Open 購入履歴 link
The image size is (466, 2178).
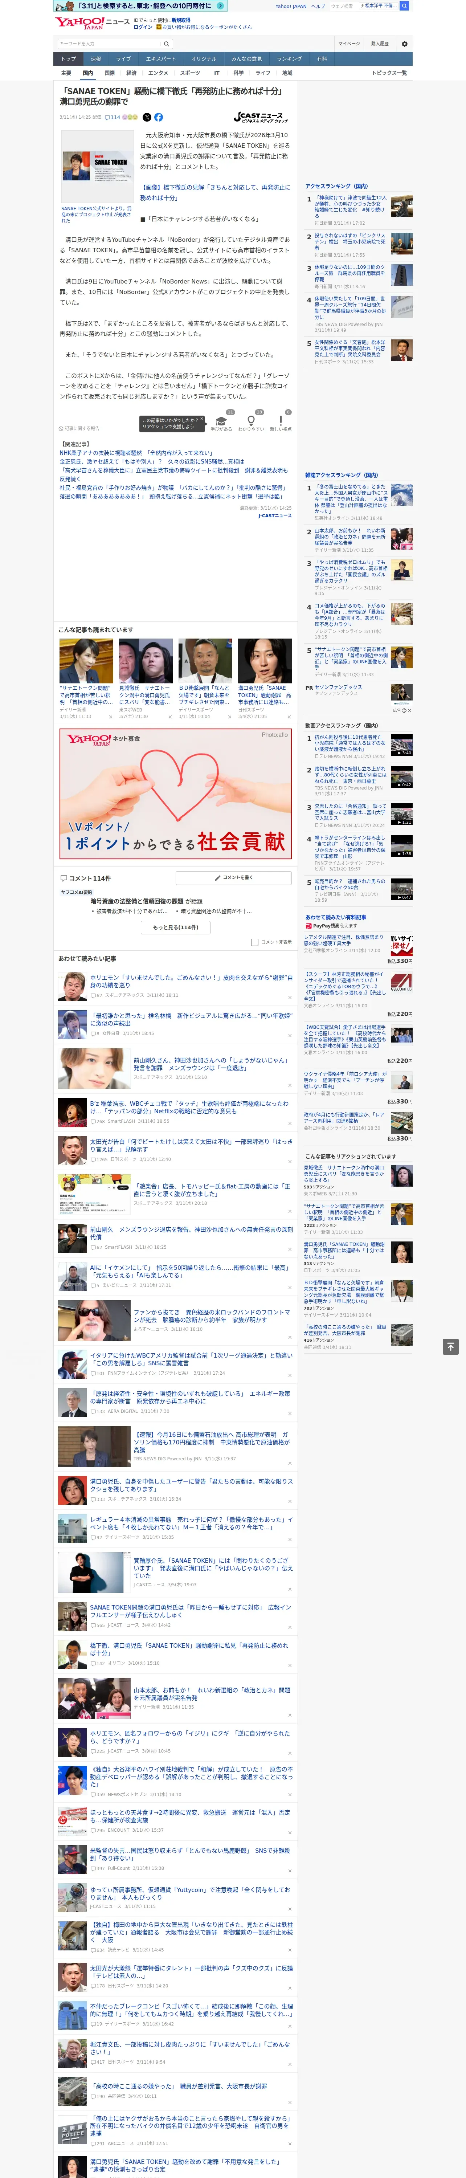(x=380, y=44)
